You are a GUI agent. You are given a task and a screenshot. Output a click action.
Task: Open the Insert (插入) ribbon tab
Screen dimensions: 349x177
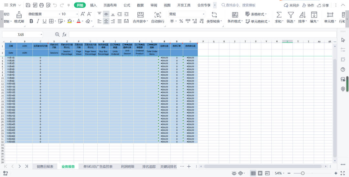93,5
